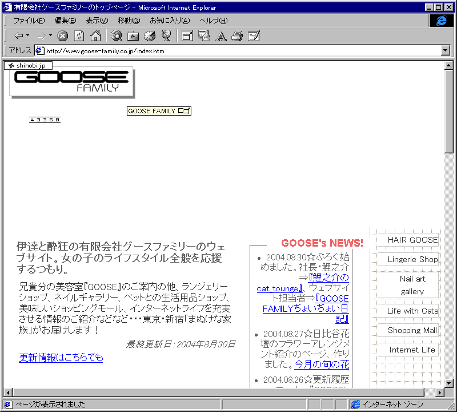The width and height of the screenshot is (457, 412).
Task: Open the Forward button history dropdown arrow
Action: pos(50,35)
